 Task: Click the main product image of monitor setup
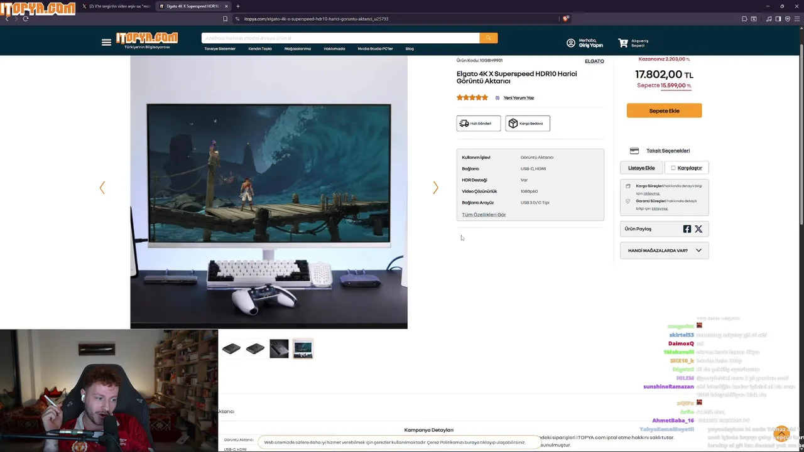click(269, 192)
